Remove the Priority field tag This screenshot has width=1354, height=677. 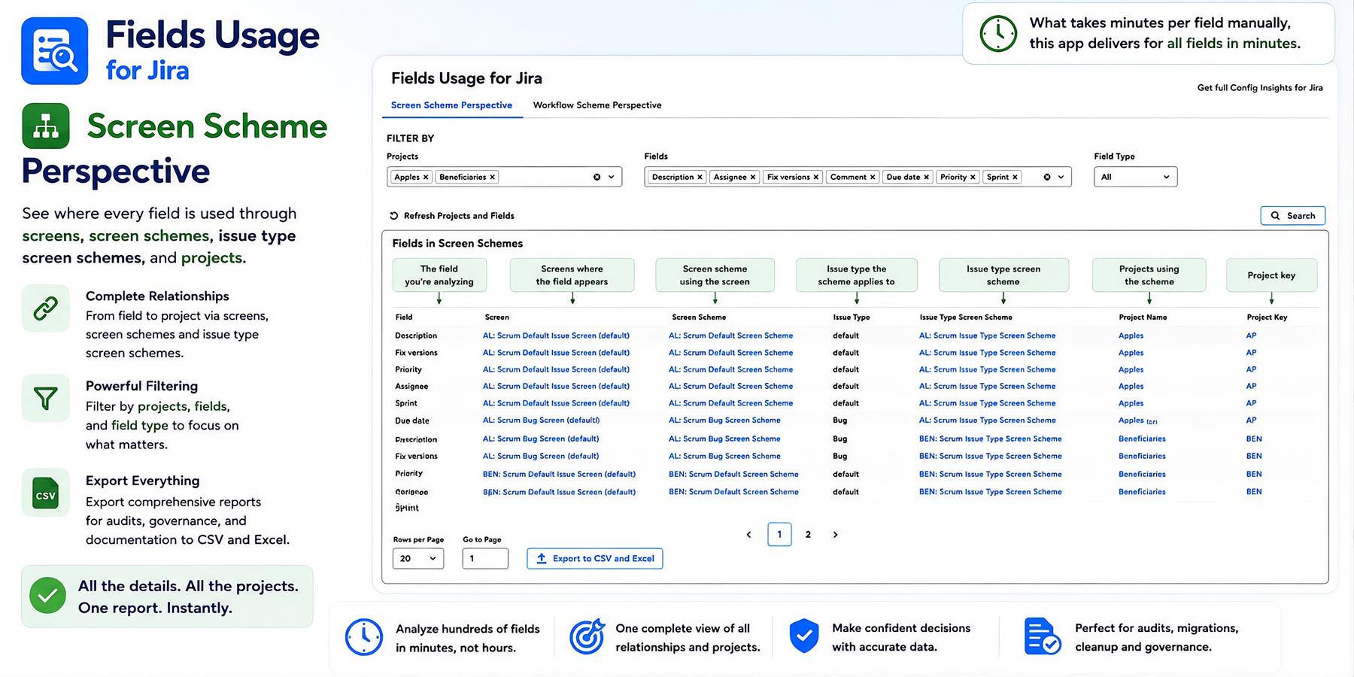973,178
